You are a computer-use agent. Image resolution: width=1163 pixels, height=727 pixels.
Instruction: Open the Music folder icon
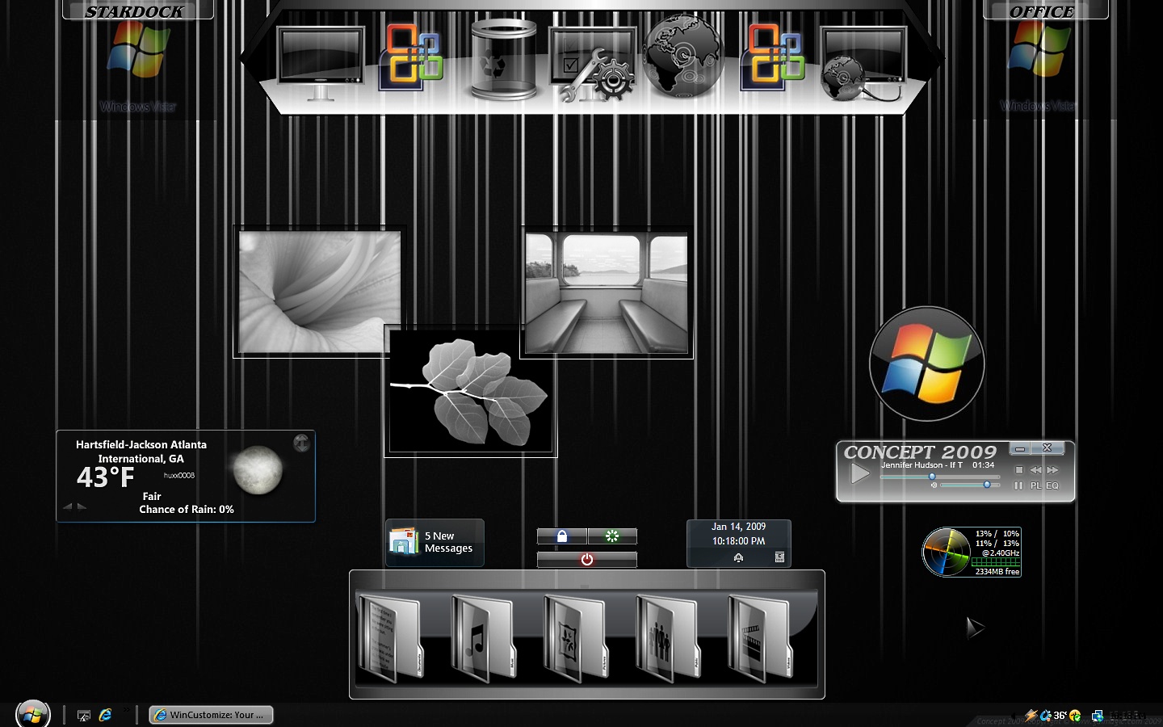click(483, 638)
